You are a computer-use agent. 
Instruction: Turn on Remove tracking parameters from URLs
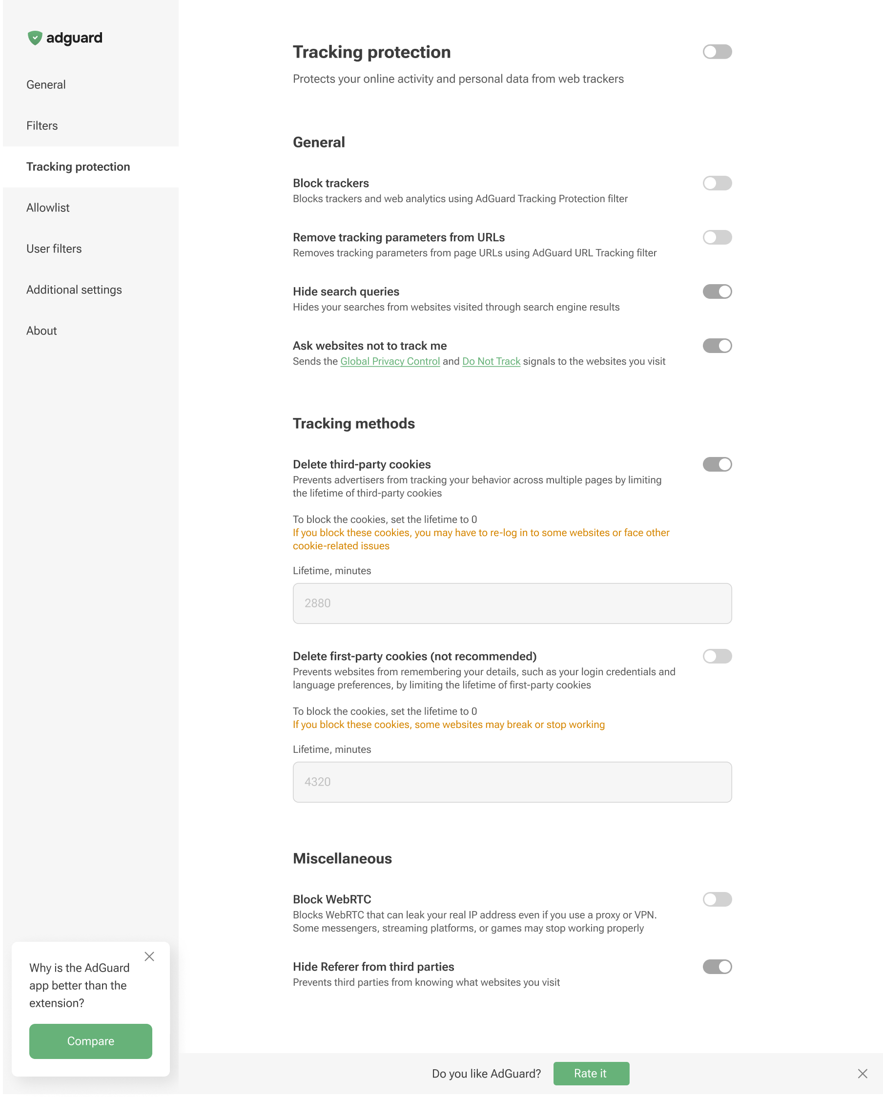click(717, 237)
